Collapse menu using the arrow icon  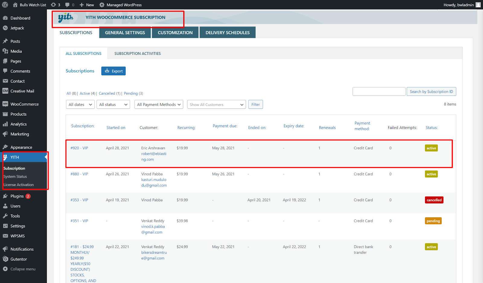pos(5,269)
